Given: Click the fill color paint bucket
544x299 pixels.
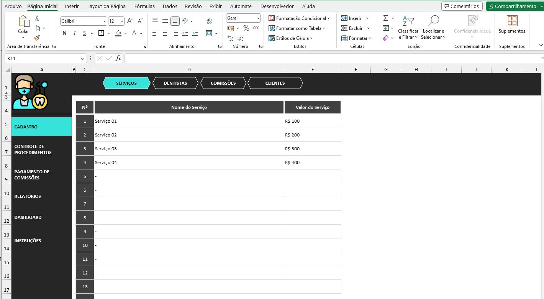Looking at the screenshot, I should (118, 33).
